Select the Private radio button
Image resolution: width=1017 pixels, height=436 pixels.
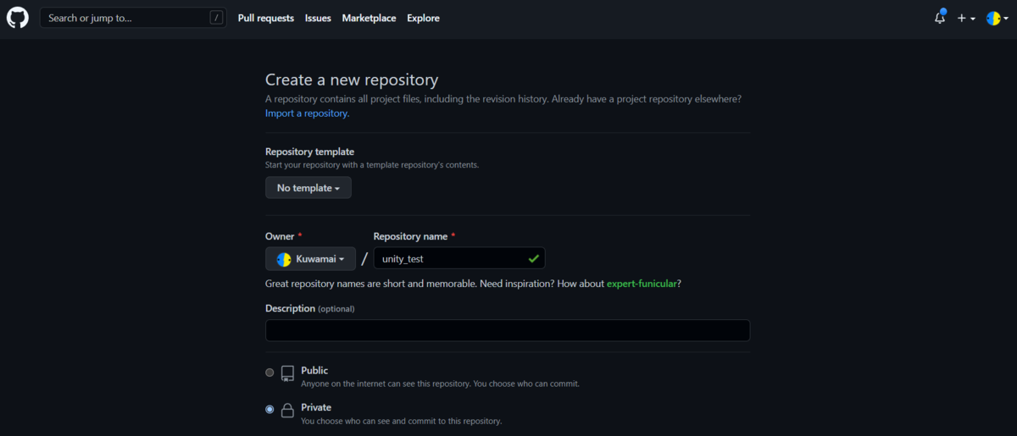pyautogui.click(x=270, y=410)
